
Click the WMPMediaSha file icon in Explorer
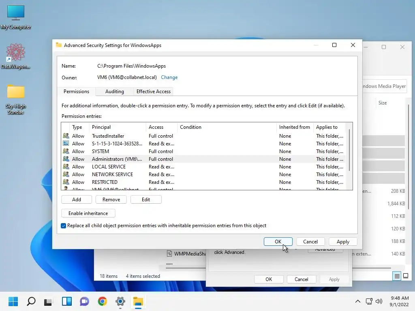pyautogui.click(x=169, y=253)
